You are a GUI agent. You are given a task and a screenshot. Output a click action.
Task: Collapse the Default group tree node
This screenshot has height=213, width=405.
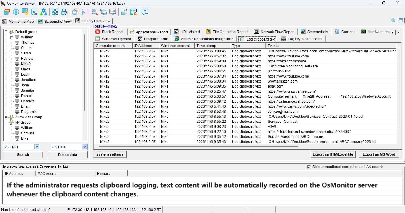pyautogui.click(x=6, y=32)
